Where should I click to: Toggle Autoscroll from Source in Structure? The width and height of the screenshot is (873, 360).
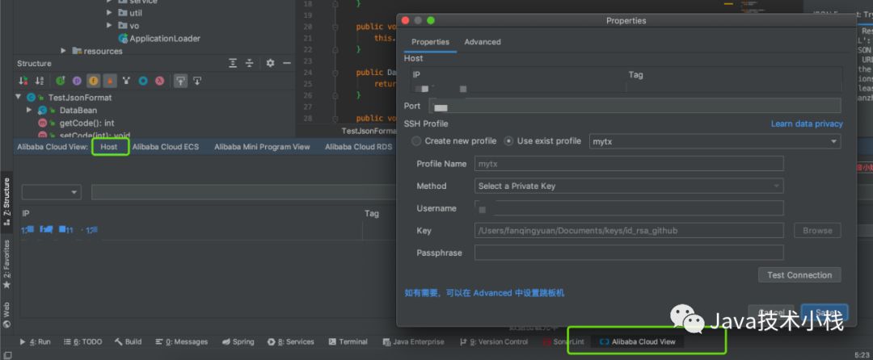point(197,81)
